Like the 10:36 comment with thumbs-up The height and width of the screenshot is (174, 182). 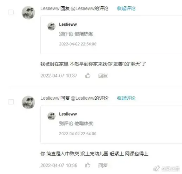click(x=88, y=165)
